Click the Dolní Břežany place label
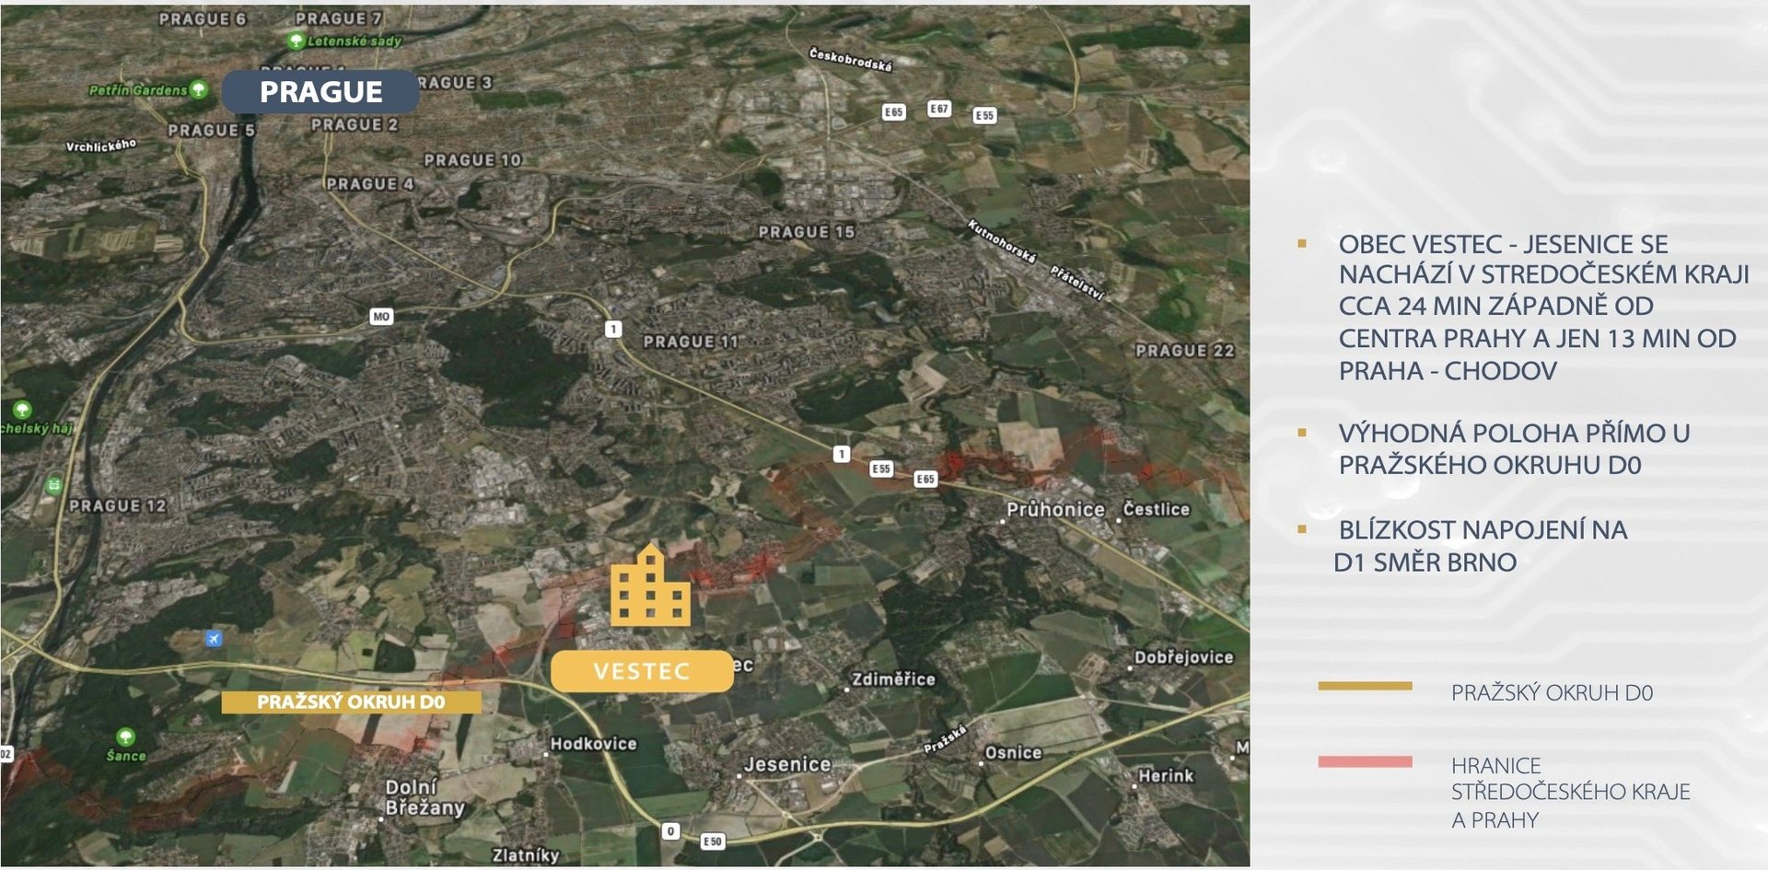Viewport: 1768px width, 870px height. [425, 797]
